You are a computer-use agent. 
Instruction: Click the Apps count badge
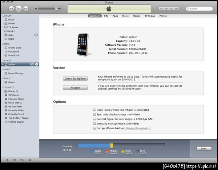click(x=36, y=35)
